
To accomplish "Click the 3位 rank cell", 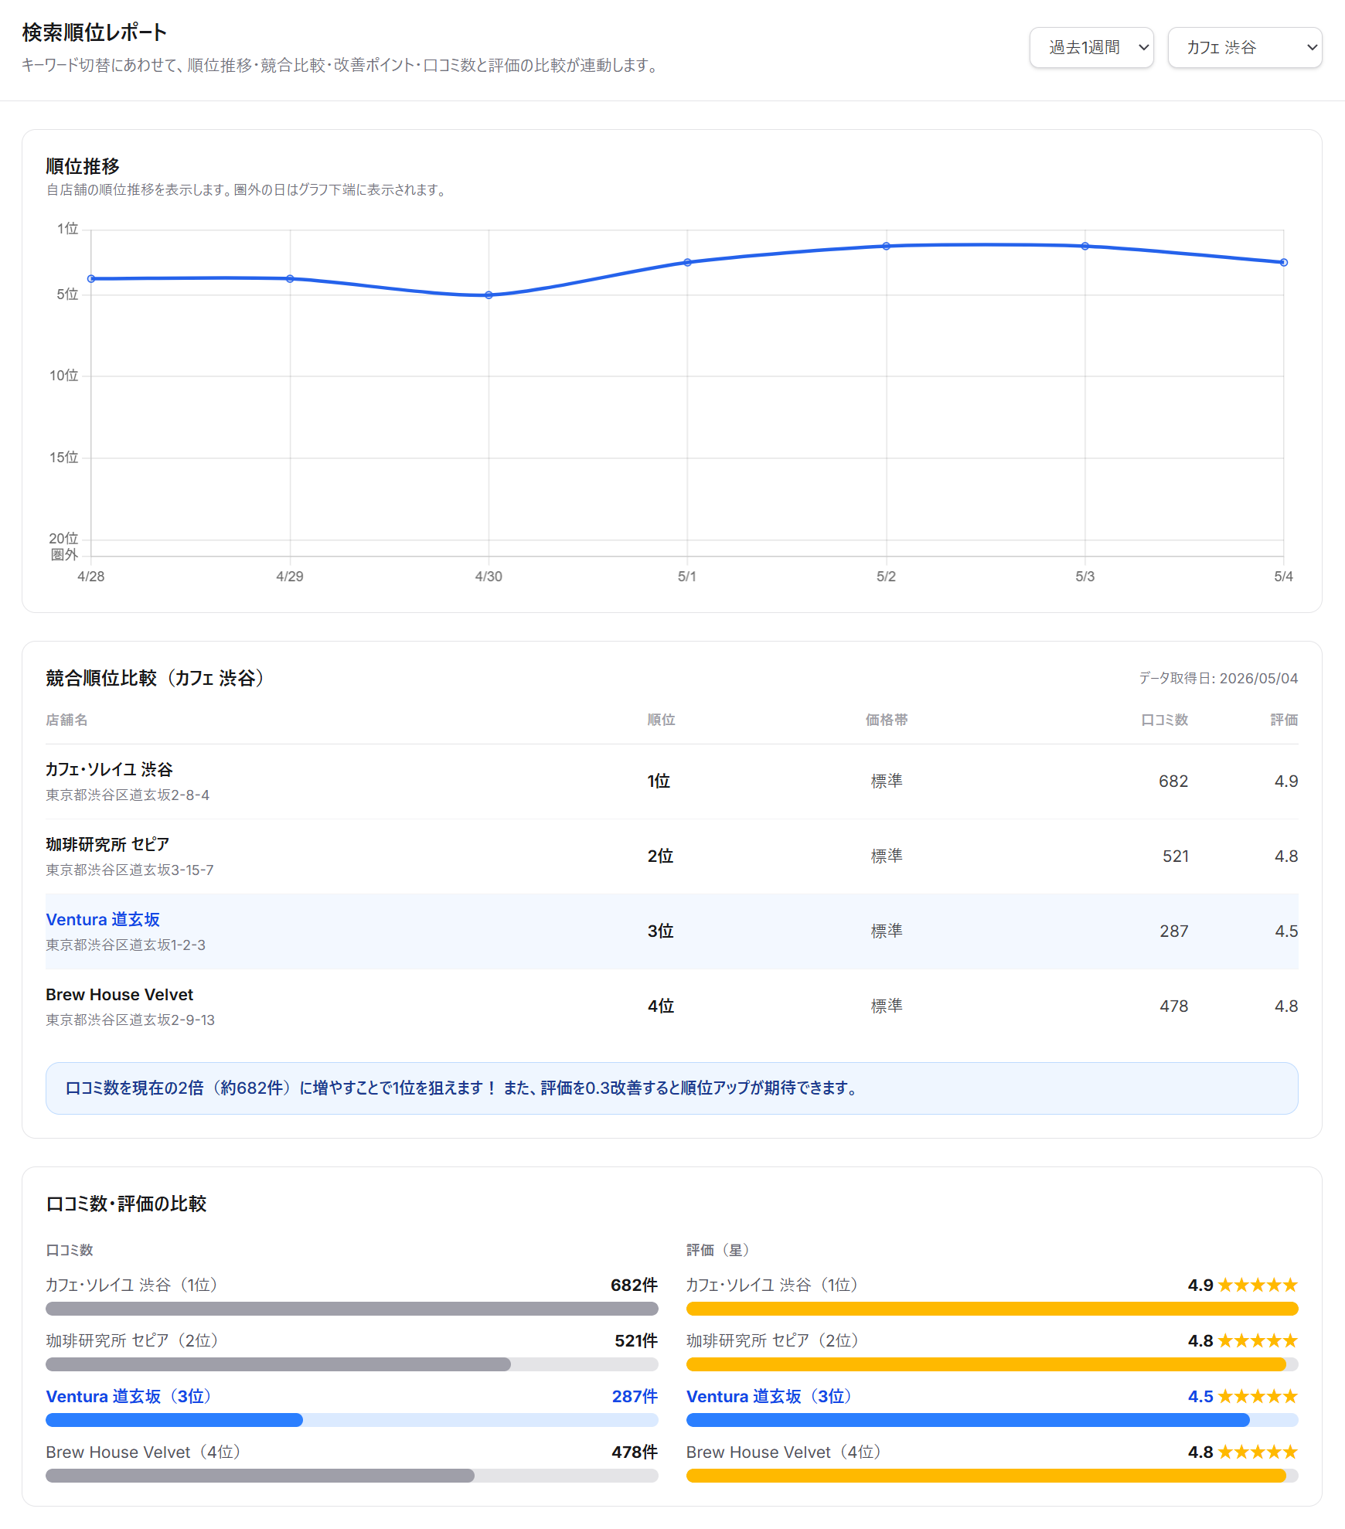I will coord(660,931).
